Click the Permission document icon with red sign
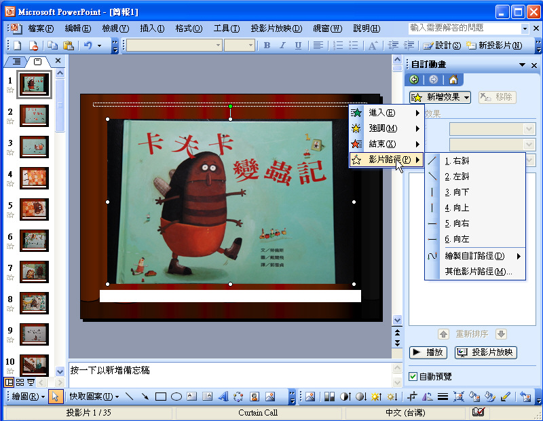 (33, 45)
